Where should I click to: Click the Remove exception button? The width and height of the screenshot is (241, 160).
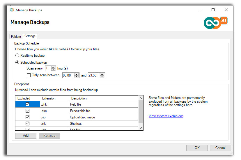coord(49,136)
